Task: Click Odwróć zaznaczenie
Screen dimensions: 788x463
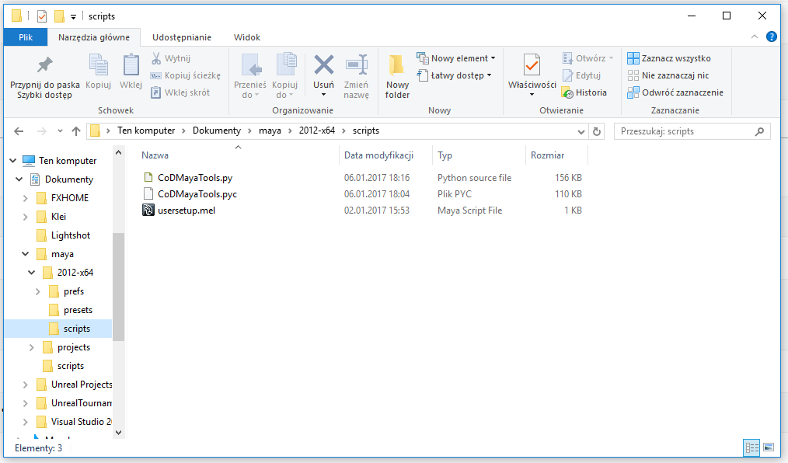Action: coord(675,92)
